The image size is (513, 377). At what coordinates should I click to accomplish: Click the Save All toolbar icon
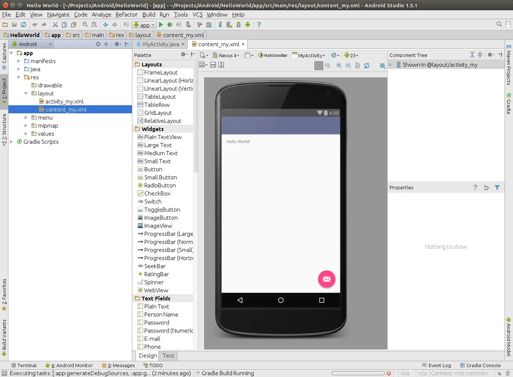[x=14, y=25]
